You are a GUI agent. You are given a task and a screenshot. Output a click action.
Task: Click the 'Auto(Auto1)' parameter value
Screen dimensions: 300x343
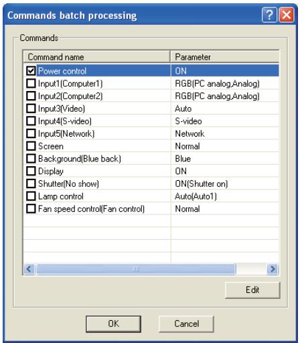click(x=196, y=196)
